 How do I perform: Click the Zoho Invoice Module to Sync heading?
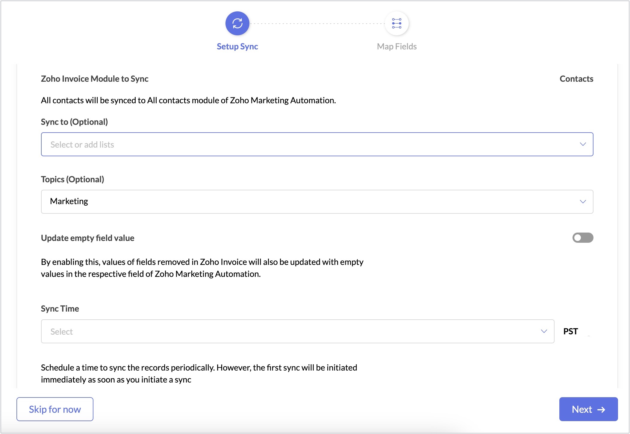point(95,79)
